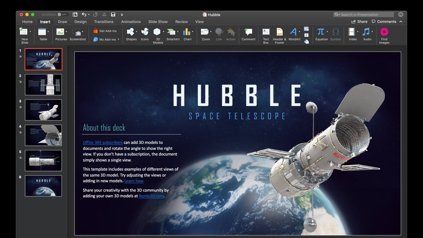
Task: Visit the Remix3D.com link
Action: (x=151, y=196)
